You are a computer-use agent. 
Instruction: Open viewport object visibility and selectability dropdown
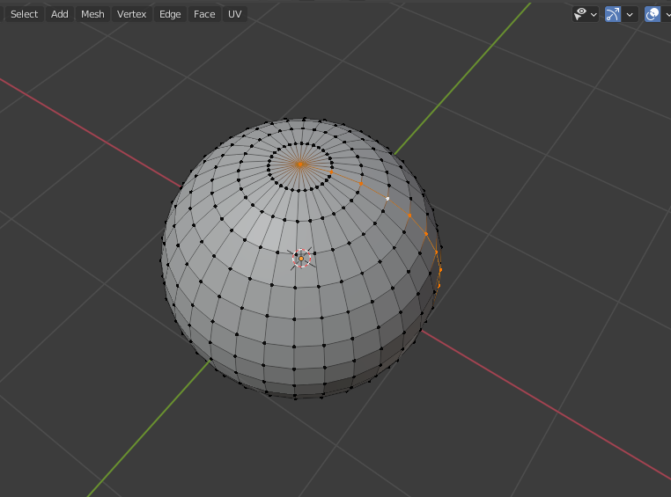586,14
